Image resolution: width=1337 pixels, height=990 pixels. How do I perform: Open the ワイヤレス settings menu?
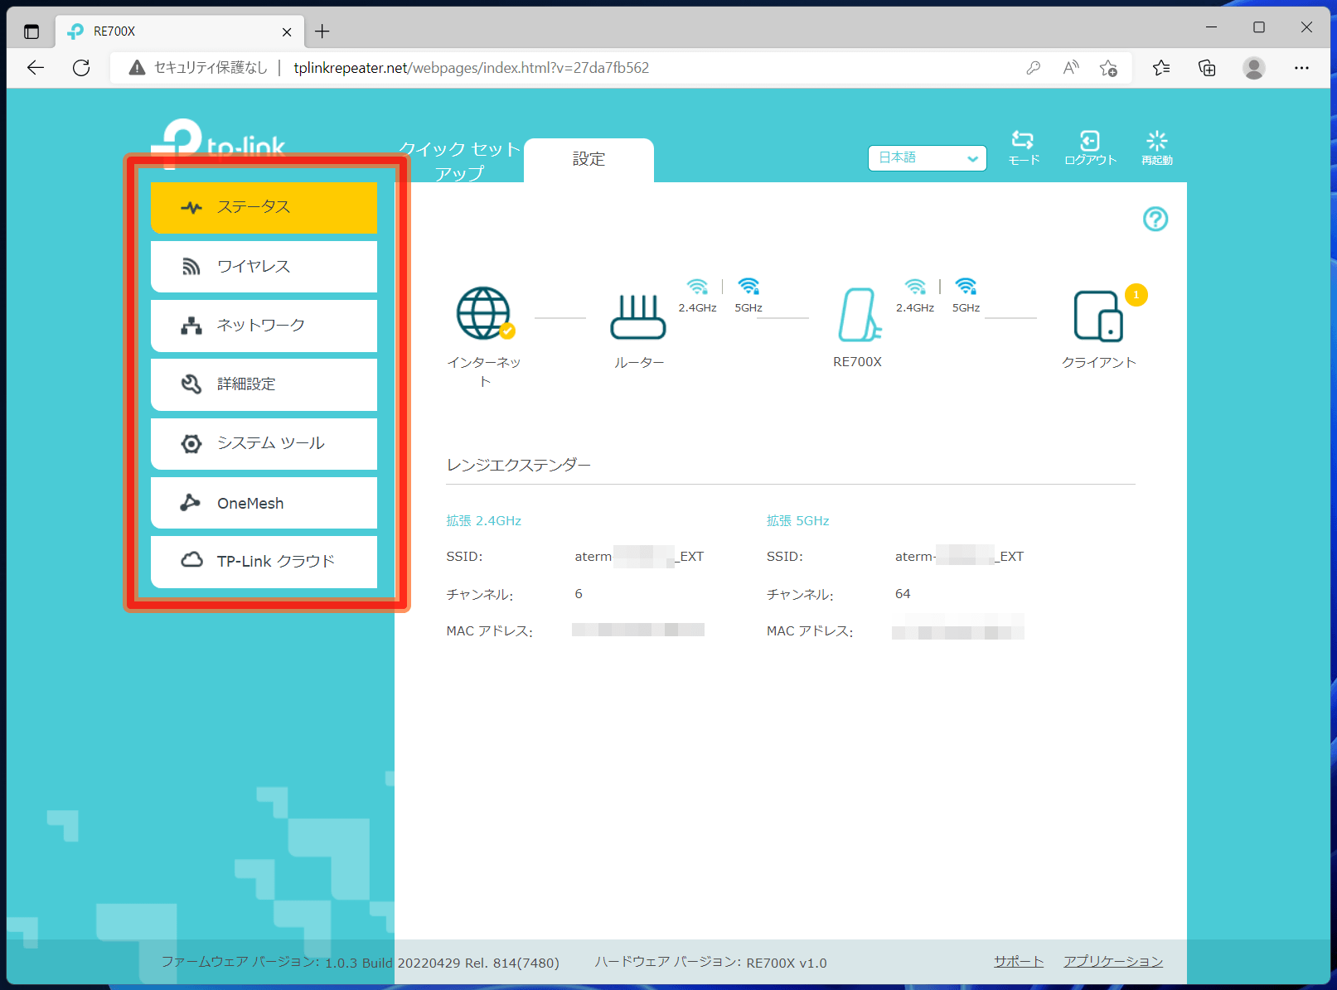pyautogui.click(x=264, y=266)
